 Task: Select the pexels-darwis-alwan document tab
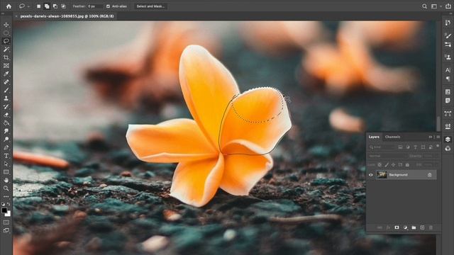pos(67,16)
